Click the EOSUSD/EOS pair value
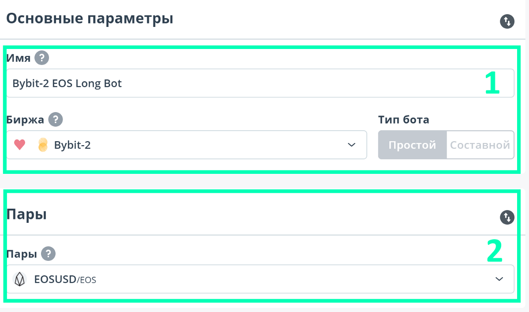Viewport: 529px width, 312px height. point(65,279)
